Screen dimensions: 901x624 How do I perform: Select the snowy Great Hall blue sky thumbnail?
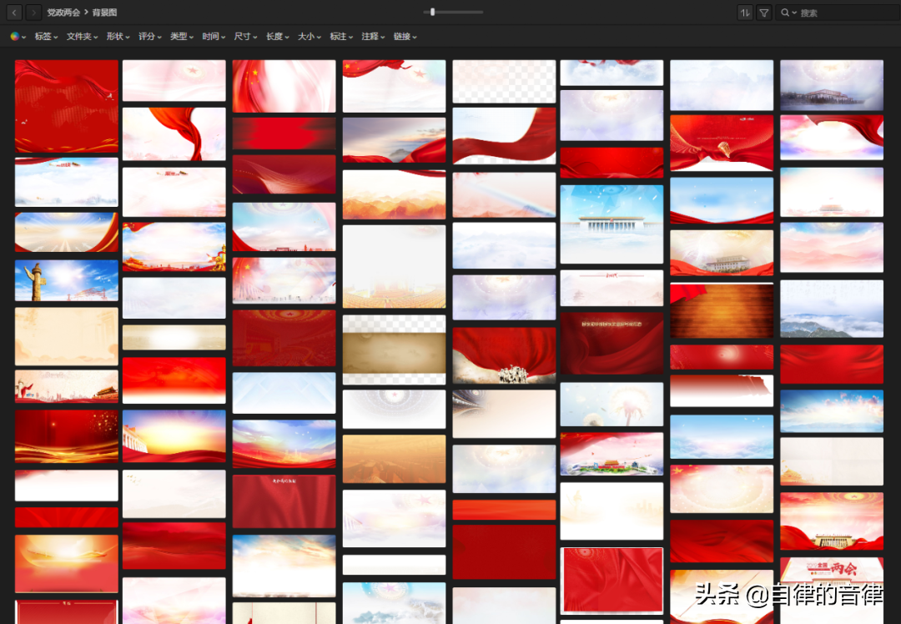coord(612,224)
